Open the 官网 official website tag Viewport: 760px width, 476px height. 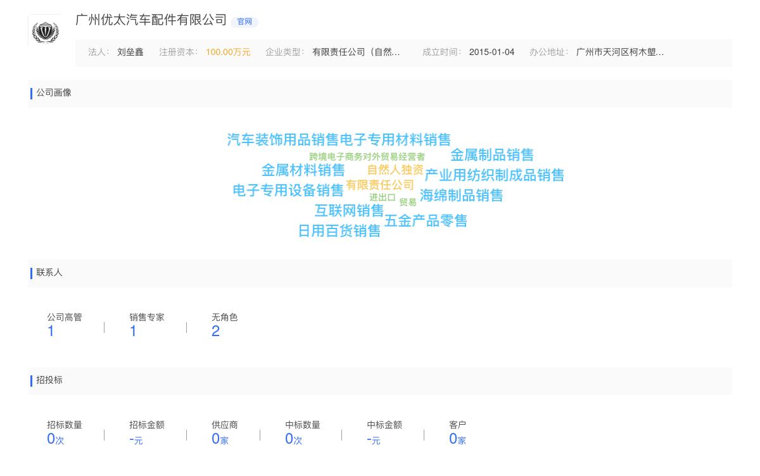click(x=244, y=22)
